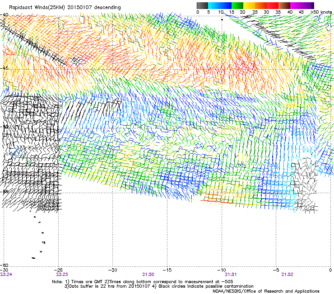Click the '-25' longitude axis label

coord(58,270)
